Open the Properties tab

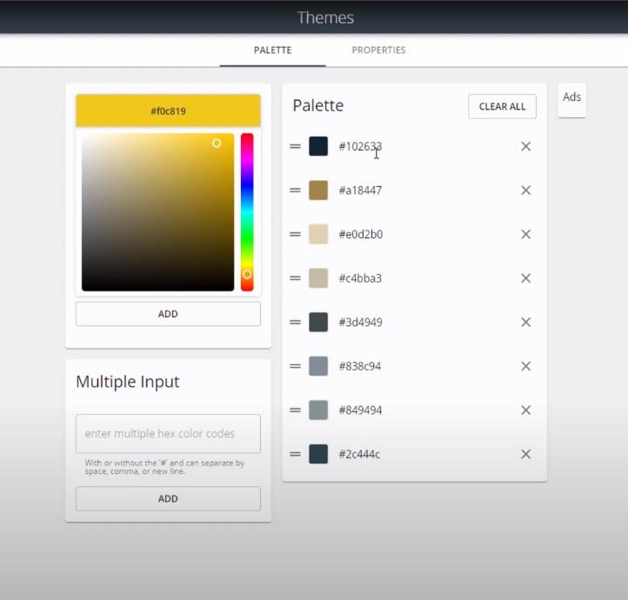coord(378,50)
